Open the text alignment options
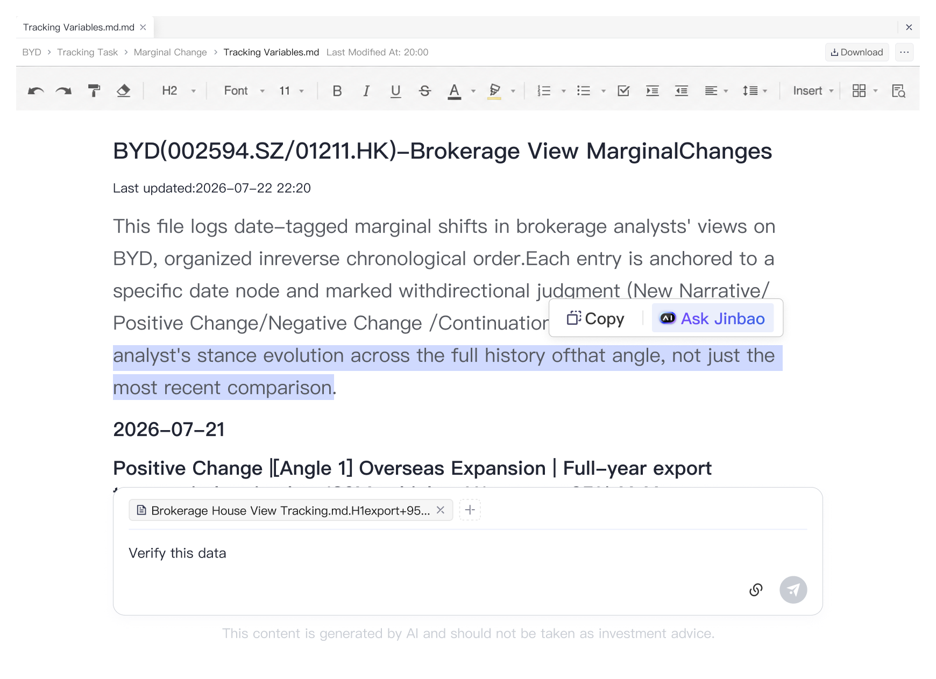 [x=716, y=91]
